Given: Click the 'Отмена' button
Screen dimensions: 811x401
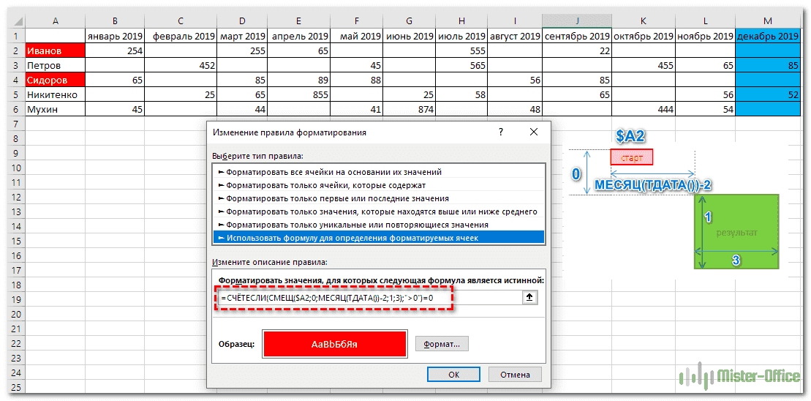Looking at the screenshot, I should 515,374.
